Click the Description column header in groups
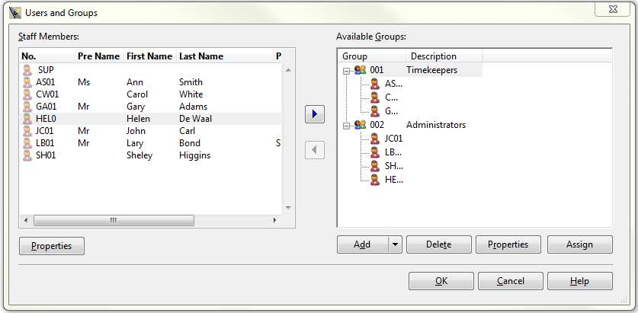638x313 pixels. point(433,56)
